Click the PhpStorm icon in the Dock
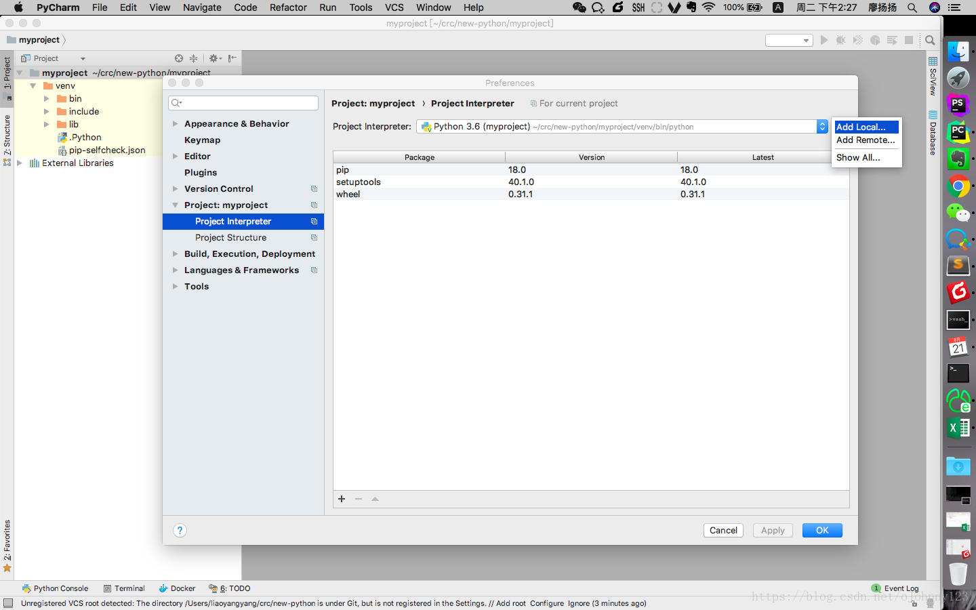 pyautogui.click(x=958, y=105)
